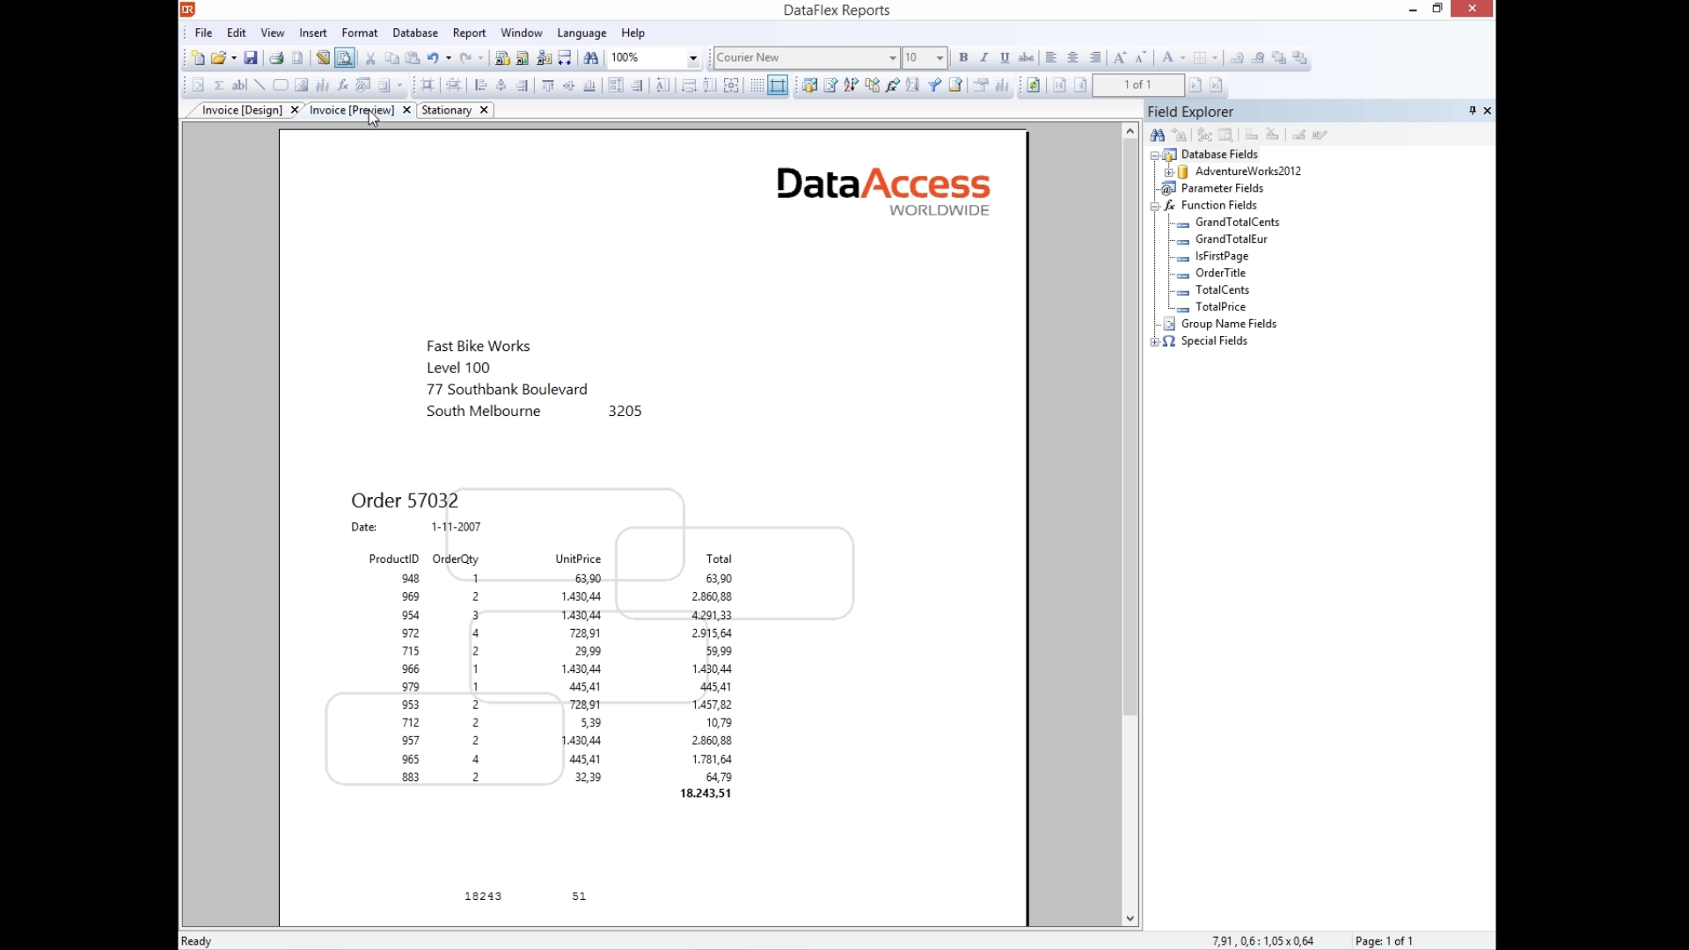This screenshot has width=1689, height=950.
Task: Open the zoom percentage dropdown
Action: pyautogui.click(x=693, y=58)
